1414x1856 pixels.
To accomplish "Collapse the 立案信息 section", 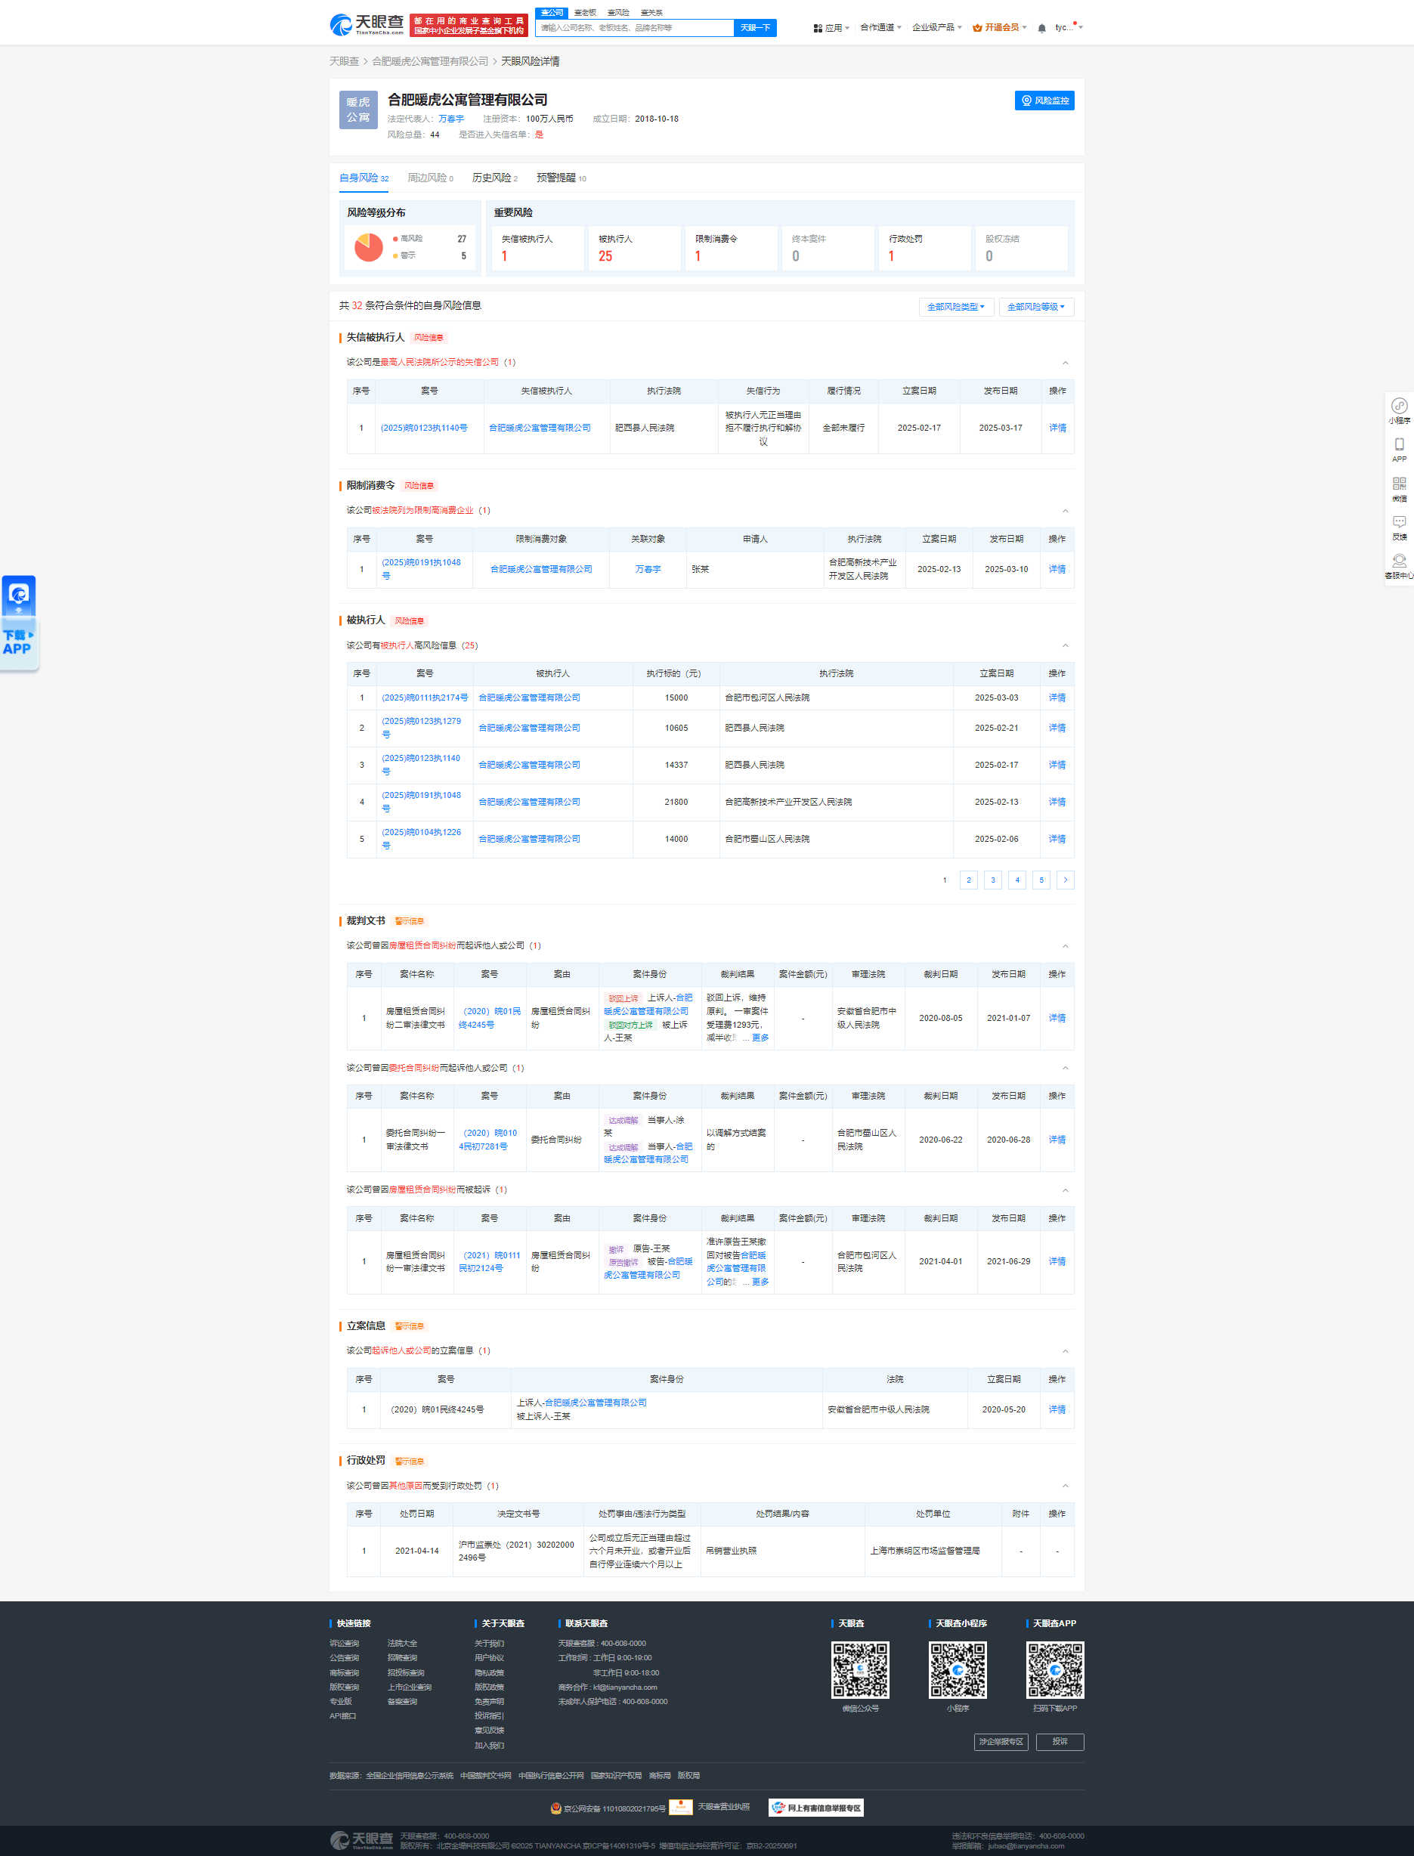I will point(1065,1351).
